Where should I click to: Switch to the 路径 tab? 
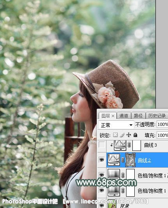tap(138, 116)
